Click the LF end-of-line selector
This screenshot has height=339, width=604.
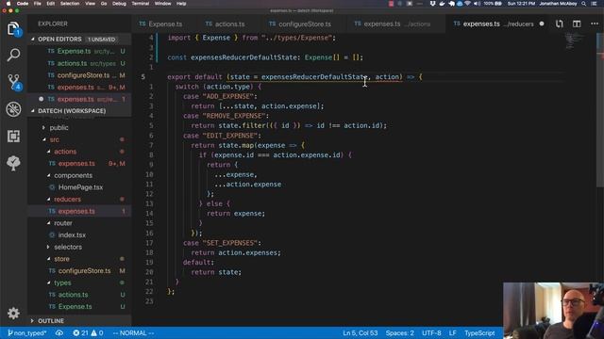pos(453,332)
